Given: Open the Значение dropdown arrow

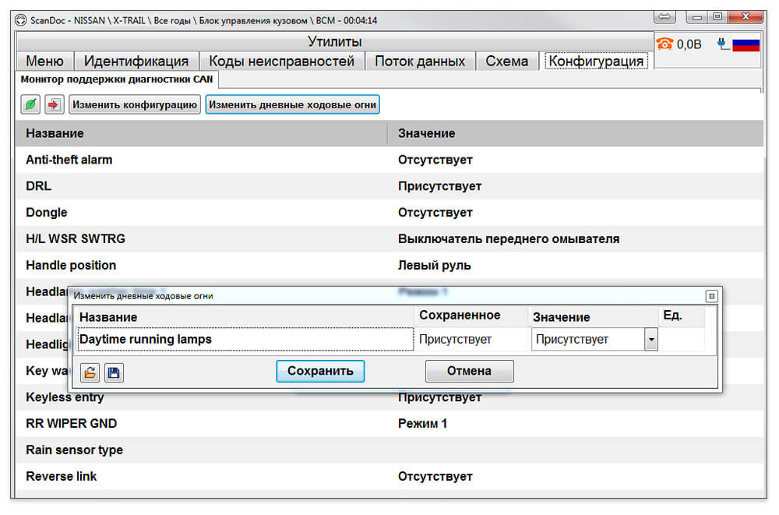Looking at the screenshot, I should [x=650, y=340].
